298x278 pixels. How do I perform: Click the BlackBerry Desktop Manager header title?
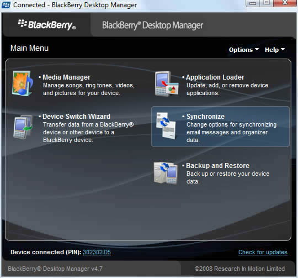click(x=153, y=25)
